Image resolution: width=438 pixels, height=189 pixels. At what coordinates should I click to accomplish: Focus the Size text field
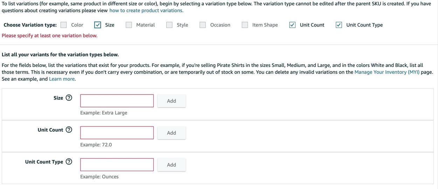(x=117, y=101)
